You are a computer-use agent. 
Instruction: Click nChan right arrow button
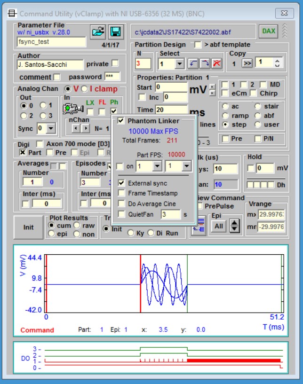85,128
